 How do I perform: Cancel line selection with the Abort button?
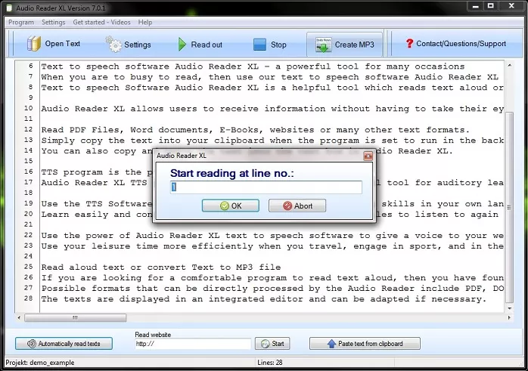297,206
